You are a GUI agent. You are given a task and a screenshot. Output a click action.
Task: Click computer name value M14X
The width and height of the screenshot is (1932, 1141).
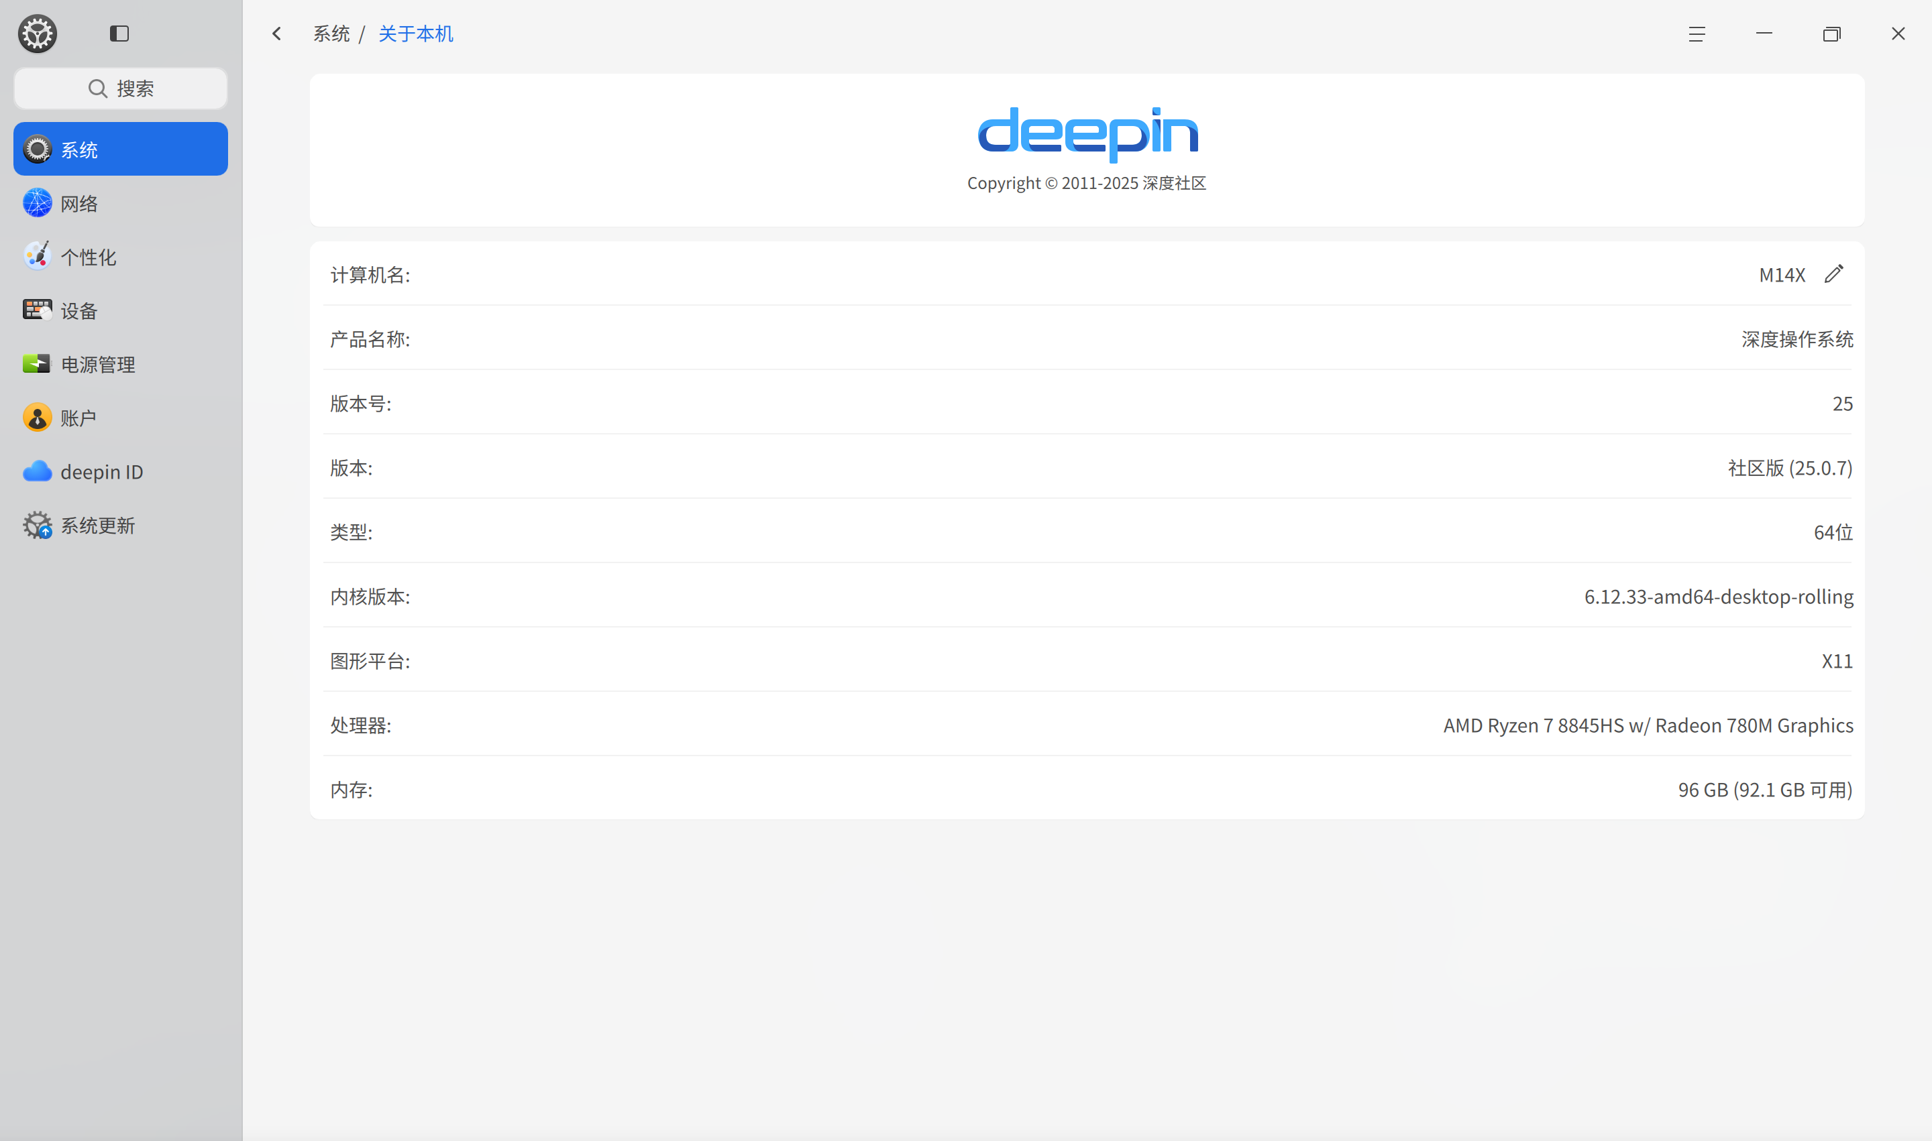coord(1782,274)
